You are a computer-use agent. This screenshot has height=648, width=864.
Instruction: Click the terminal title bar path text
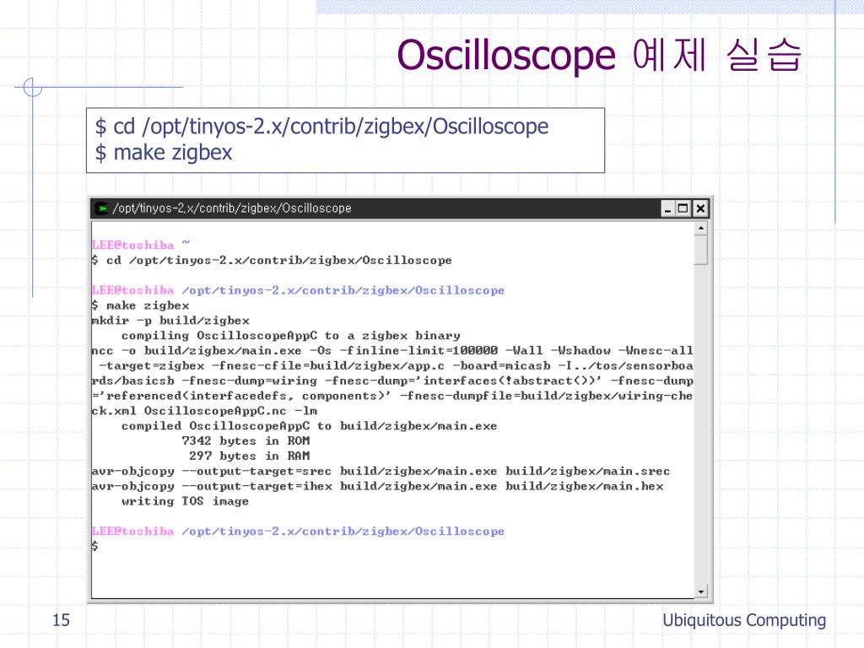pos(232,208)
